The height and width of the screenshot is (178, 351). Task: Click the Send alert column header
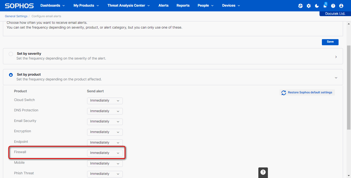pyautogui.click(x=95, y=91)
